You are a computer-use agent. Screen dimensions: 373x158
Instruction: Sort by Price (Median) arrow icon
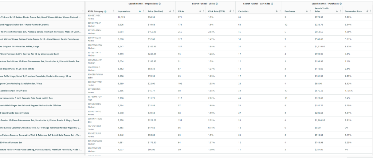170,11
